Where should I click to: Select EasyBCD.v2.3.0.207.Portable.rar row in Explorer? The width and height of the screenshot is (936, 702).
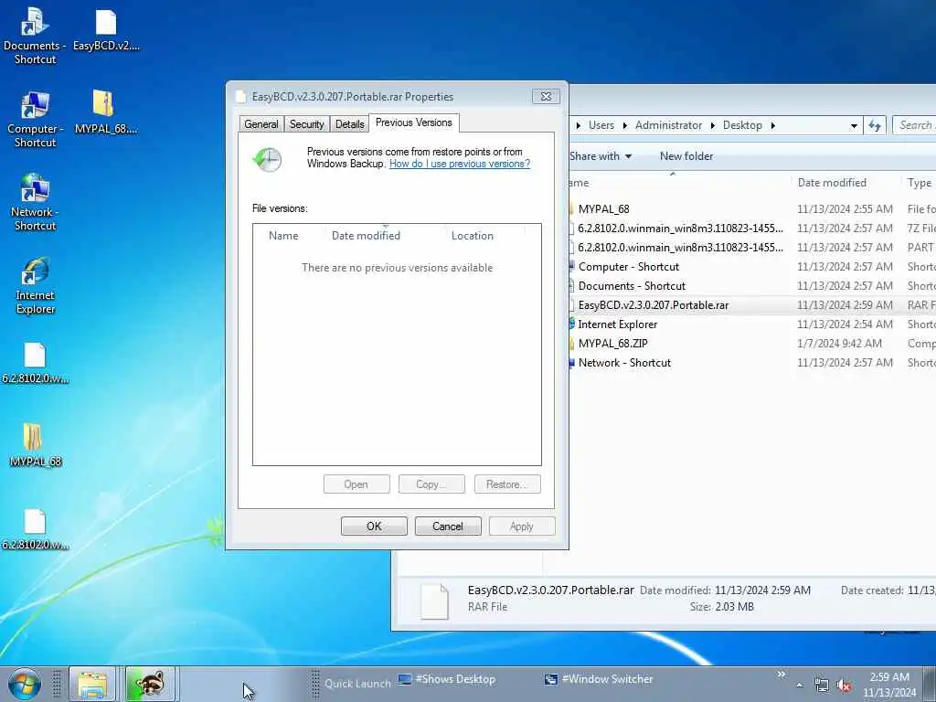coord(752,305)
